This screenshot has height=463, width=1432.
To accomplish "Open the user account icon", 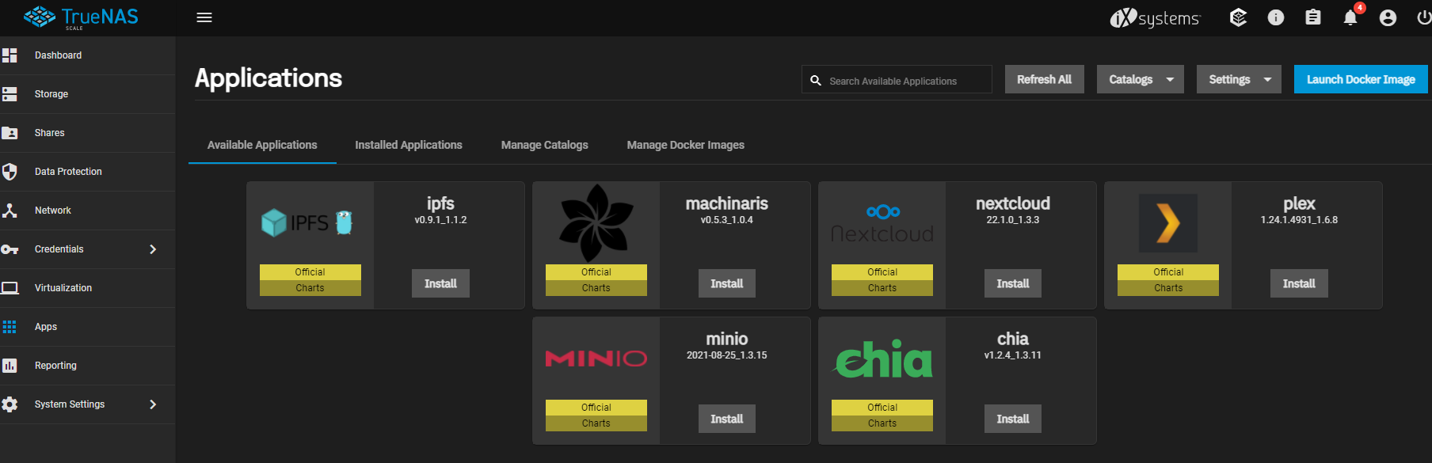I will pos(1388,17).
